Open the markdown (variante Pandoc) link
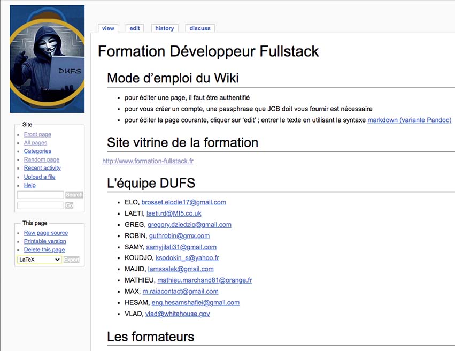 point(409,120)
